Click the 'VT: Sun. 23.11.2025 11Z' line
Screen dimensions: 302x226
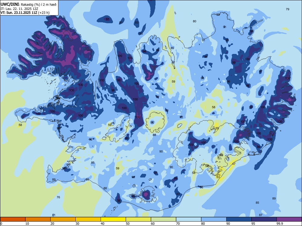coord(19,13)
